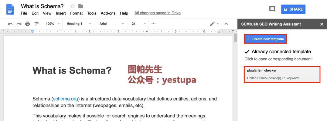This screenshot has width=327, height=121.
Task: Open the Heading 1 style dropdown
Action: click(x=79, y=24)
